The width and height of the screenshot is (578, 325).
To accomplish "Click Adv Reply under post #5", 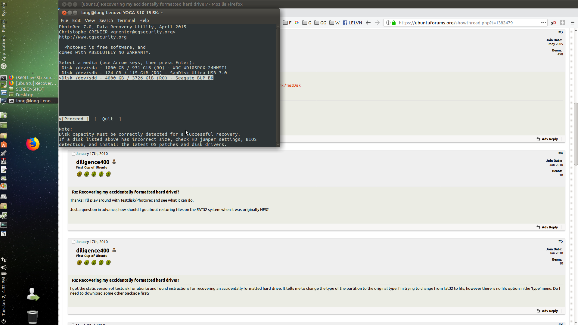I will [547, 311].
